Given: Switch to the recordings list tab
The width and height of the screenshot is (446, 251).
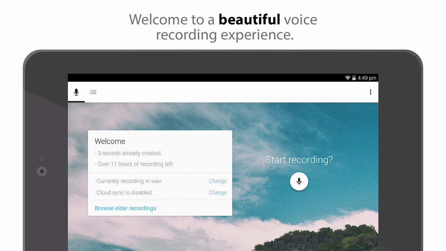Looking at the screenshot, I should (93, 92).
